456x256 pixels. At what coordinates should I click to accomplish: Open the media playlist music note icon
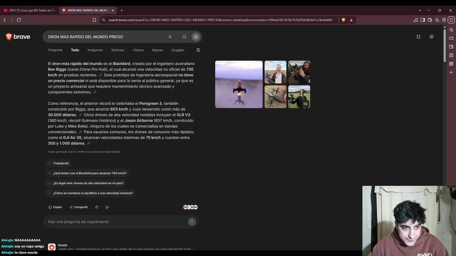coord(415,20)
